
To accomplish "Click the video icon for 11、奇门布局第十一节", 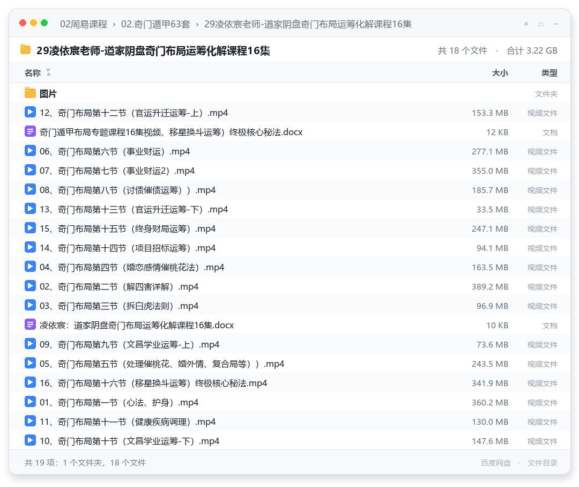I will tap(30, 421).
